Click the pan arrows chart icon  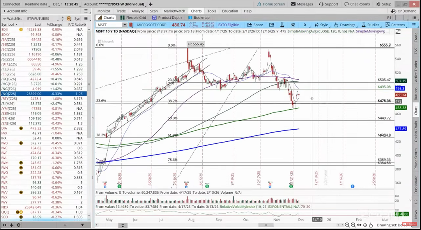pyautogui.click(x=359, y=225)
